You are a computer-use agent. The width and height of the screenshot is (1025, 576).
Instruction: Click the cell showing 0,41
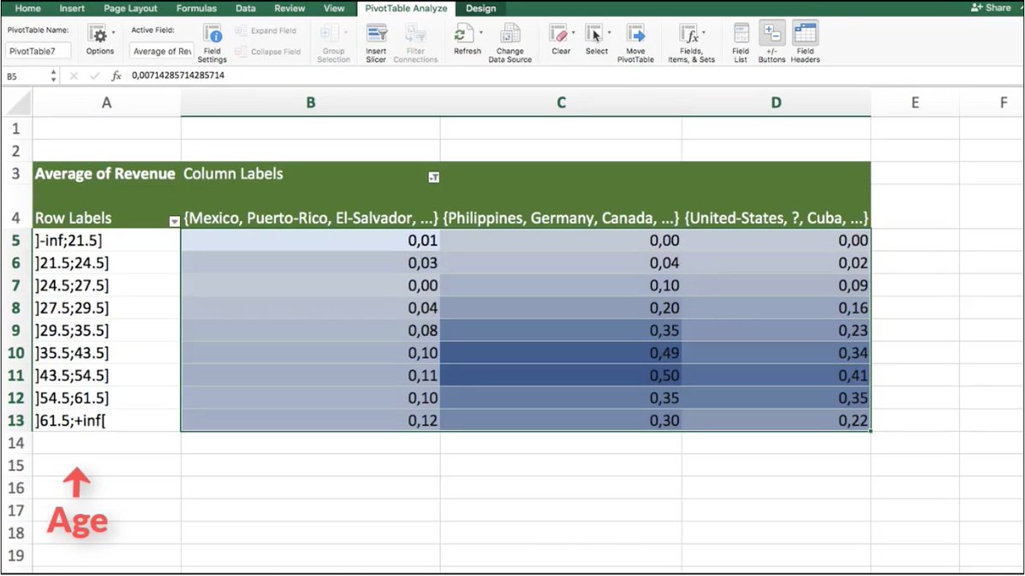coord(776,375)
